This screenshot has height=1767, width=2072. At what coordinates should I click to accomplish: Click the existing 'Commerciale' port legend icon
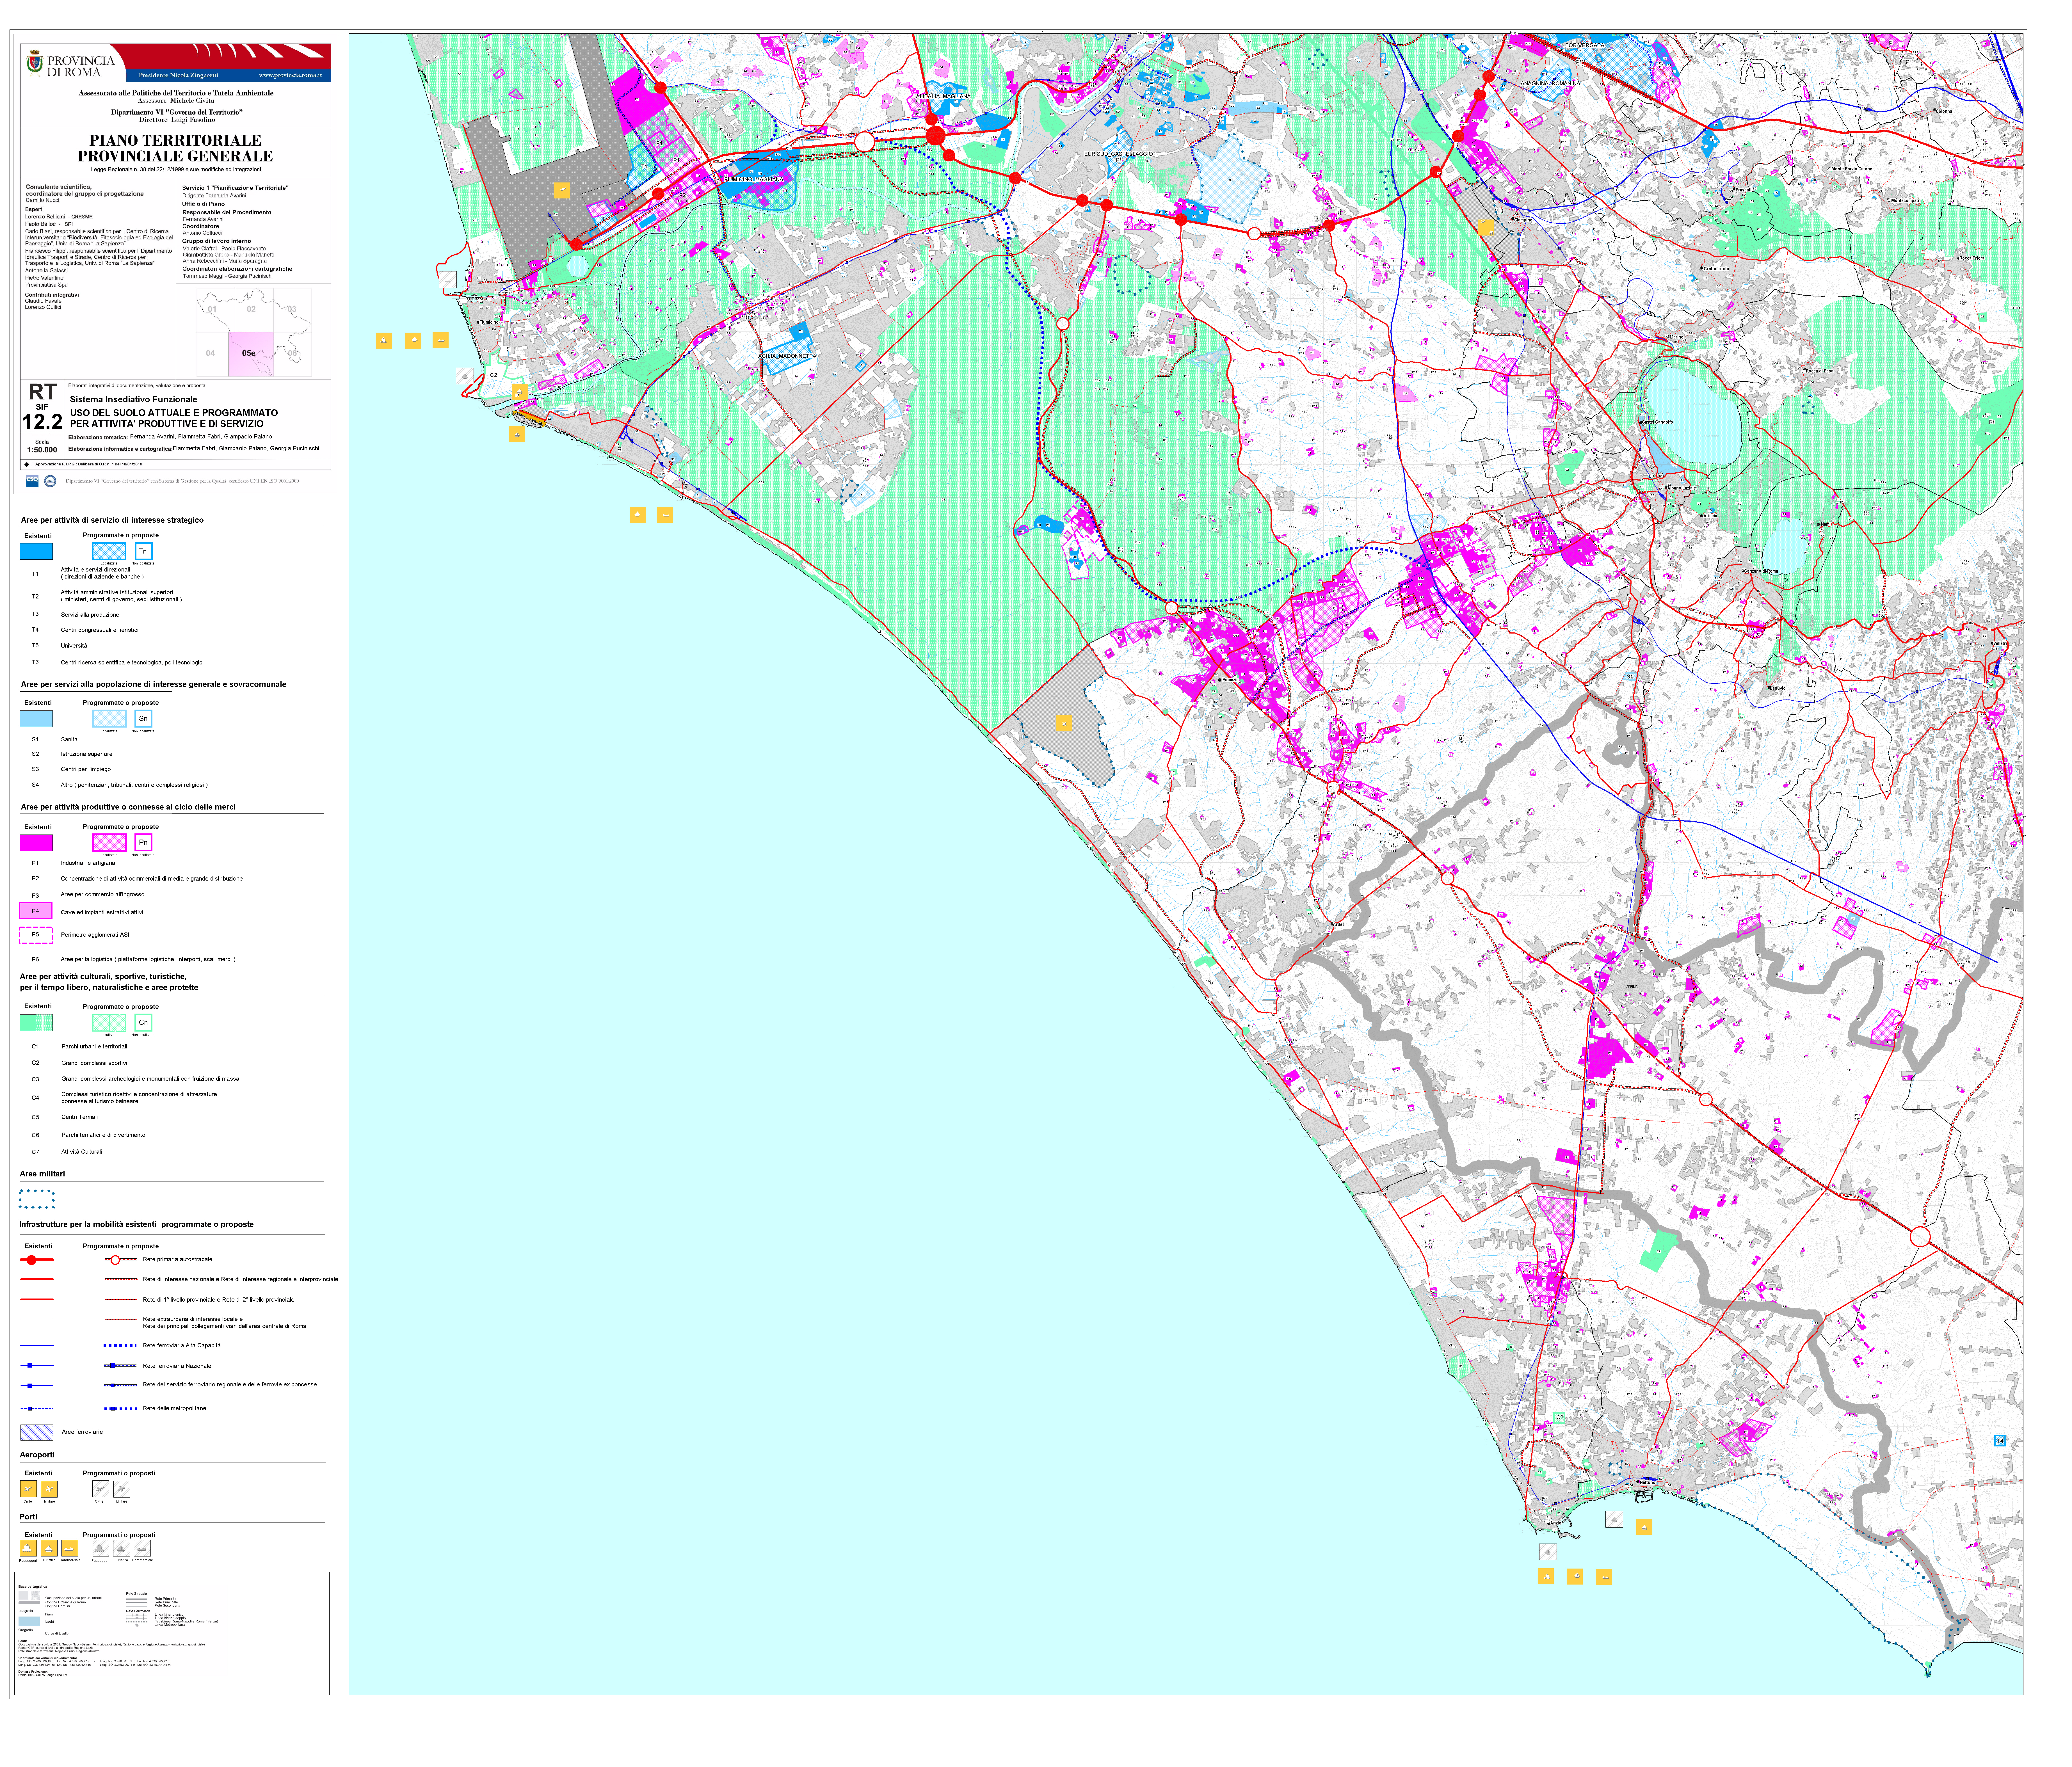pos(70,1548)
